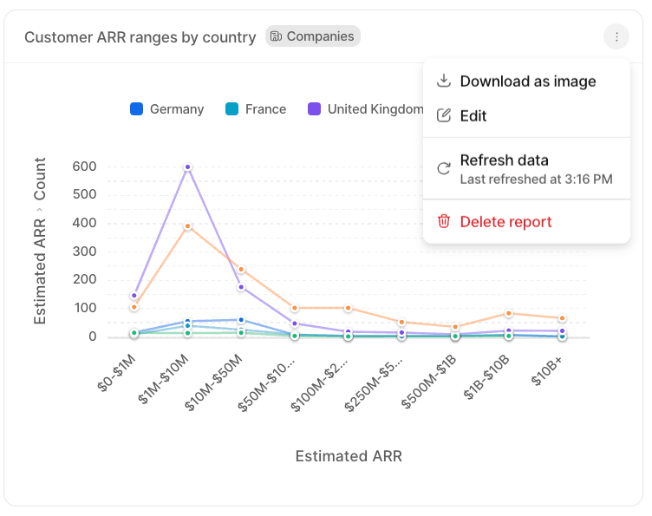Click the red trash can icon
Image resolution: width=652 pixels, height=516 pixels.
(444, 222)
